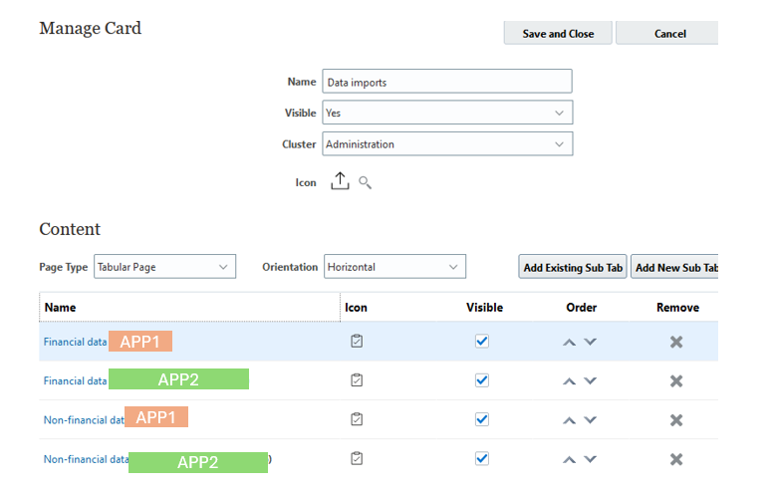Open the Orientation dropdown
The width and height of the screenshot is (770, 490).
pos(394,267)
